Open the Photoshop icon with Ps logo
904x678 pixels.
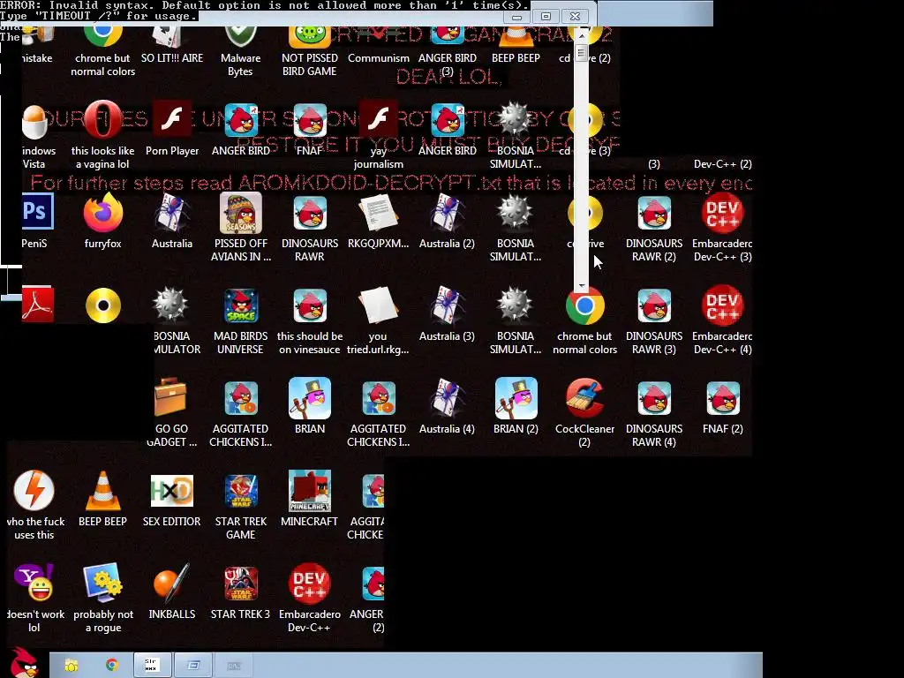pyautogui.click(x=37, y=212)
